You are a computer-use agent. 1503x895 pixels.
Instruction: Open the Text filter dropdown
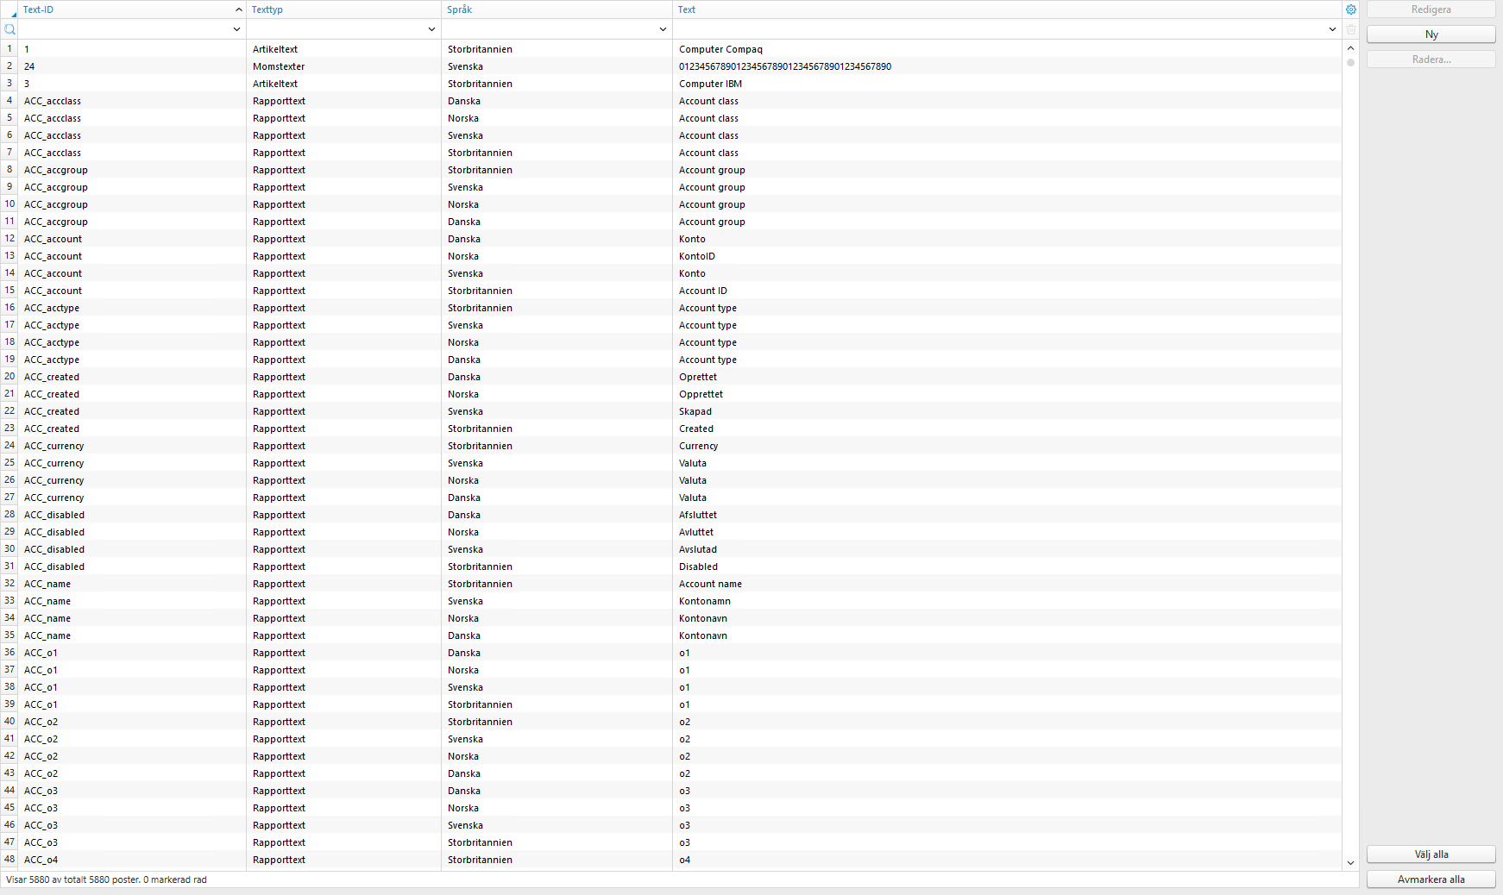click(x=1332, y=28)
